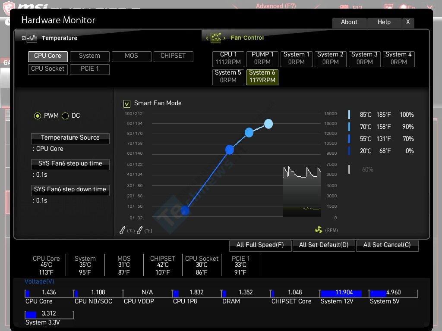Image resolution: width=442 pixels, height=331 pixels.
Task: Click the 70°C 90% color marker
Action: pyautogui.click(x=349, y=127)
